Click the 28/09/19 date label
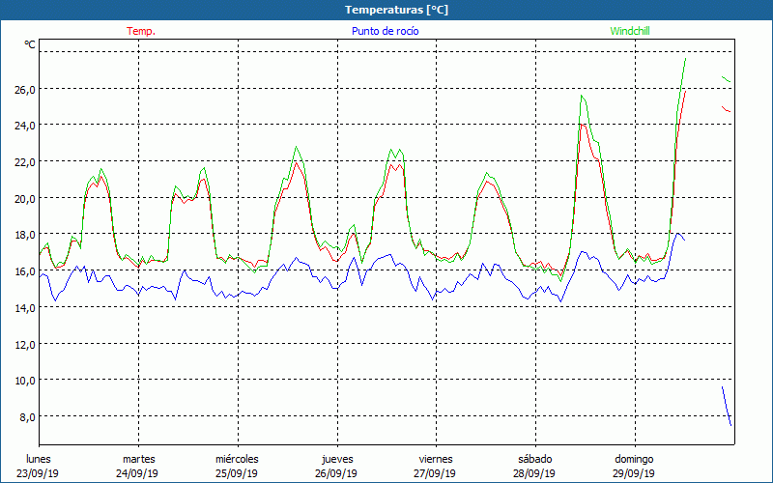 [x=534, y=473]
